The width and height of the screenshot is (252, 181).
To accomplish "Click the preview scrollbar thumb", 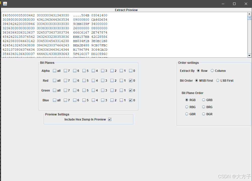I will (249, 18).
